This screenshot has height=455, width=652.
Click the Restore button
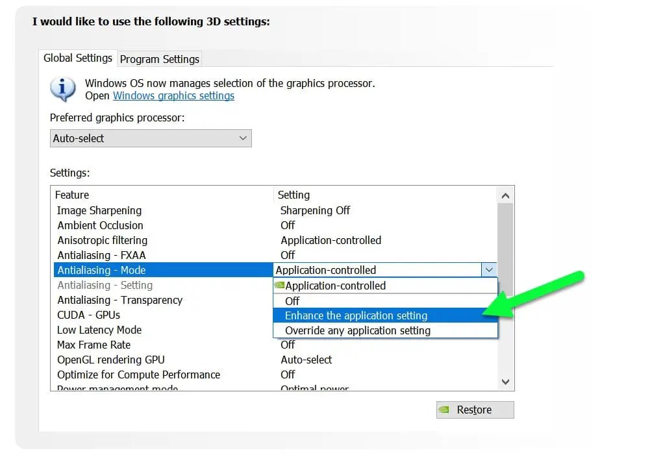pos(475,410)
